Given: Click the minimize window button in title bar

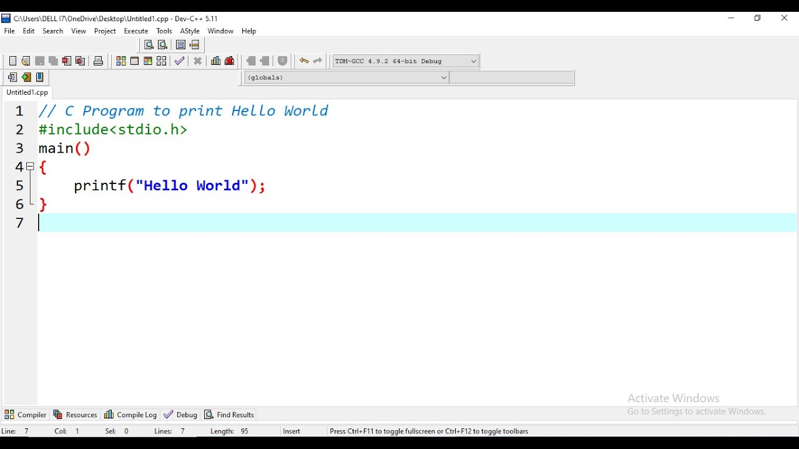Looking at the screenshot, I should click(732, 18).
